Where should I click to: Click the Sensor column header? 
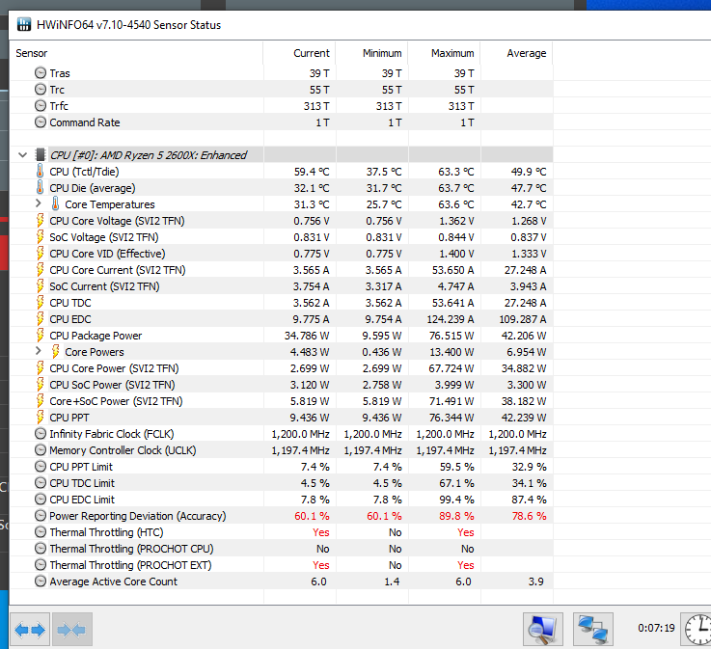tap(136, 53)
